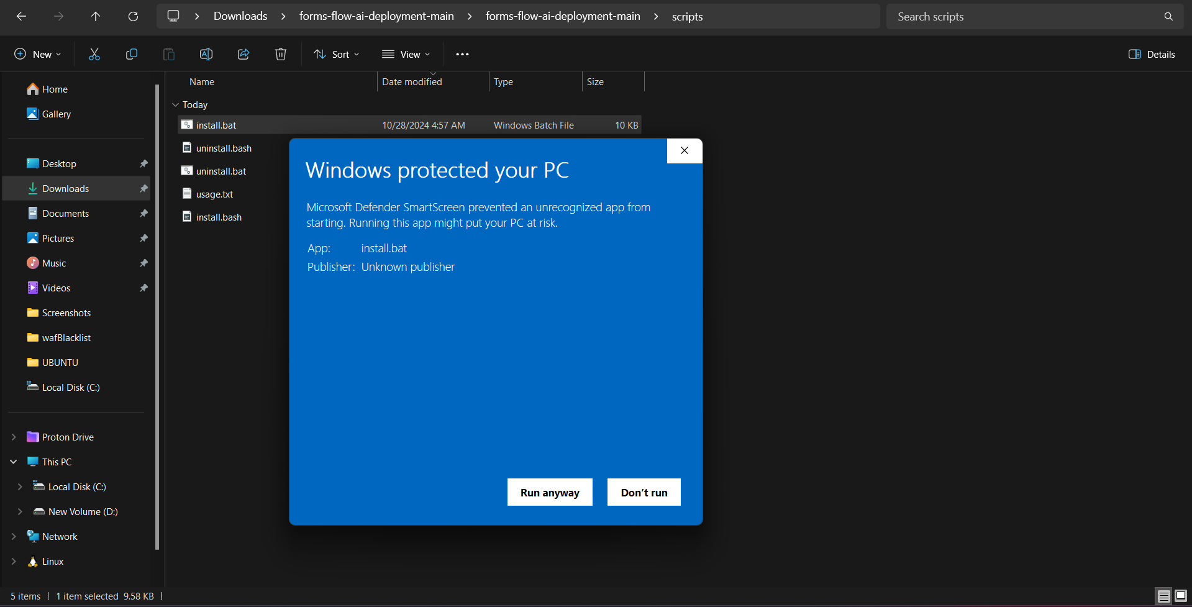Select the uninstall.bash file

[x=217, y=148]
